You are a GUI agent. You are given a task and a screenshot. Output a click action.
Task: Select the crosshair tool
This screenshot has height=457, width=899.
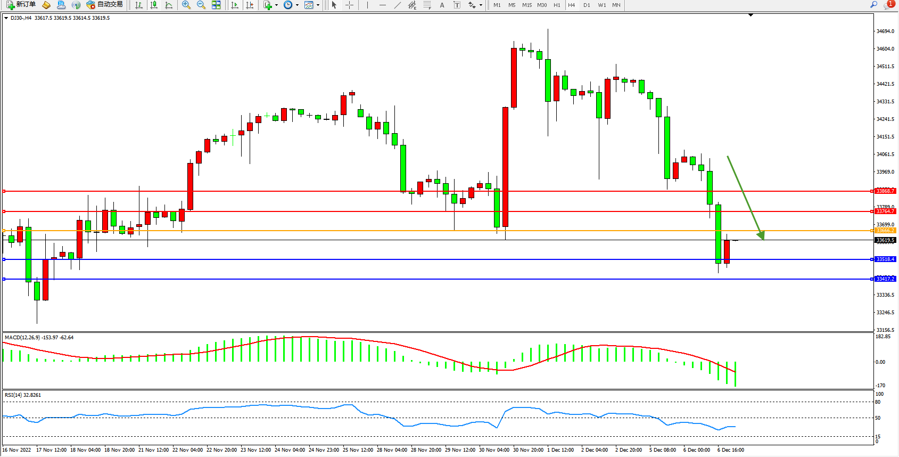[x=349, y=5]
